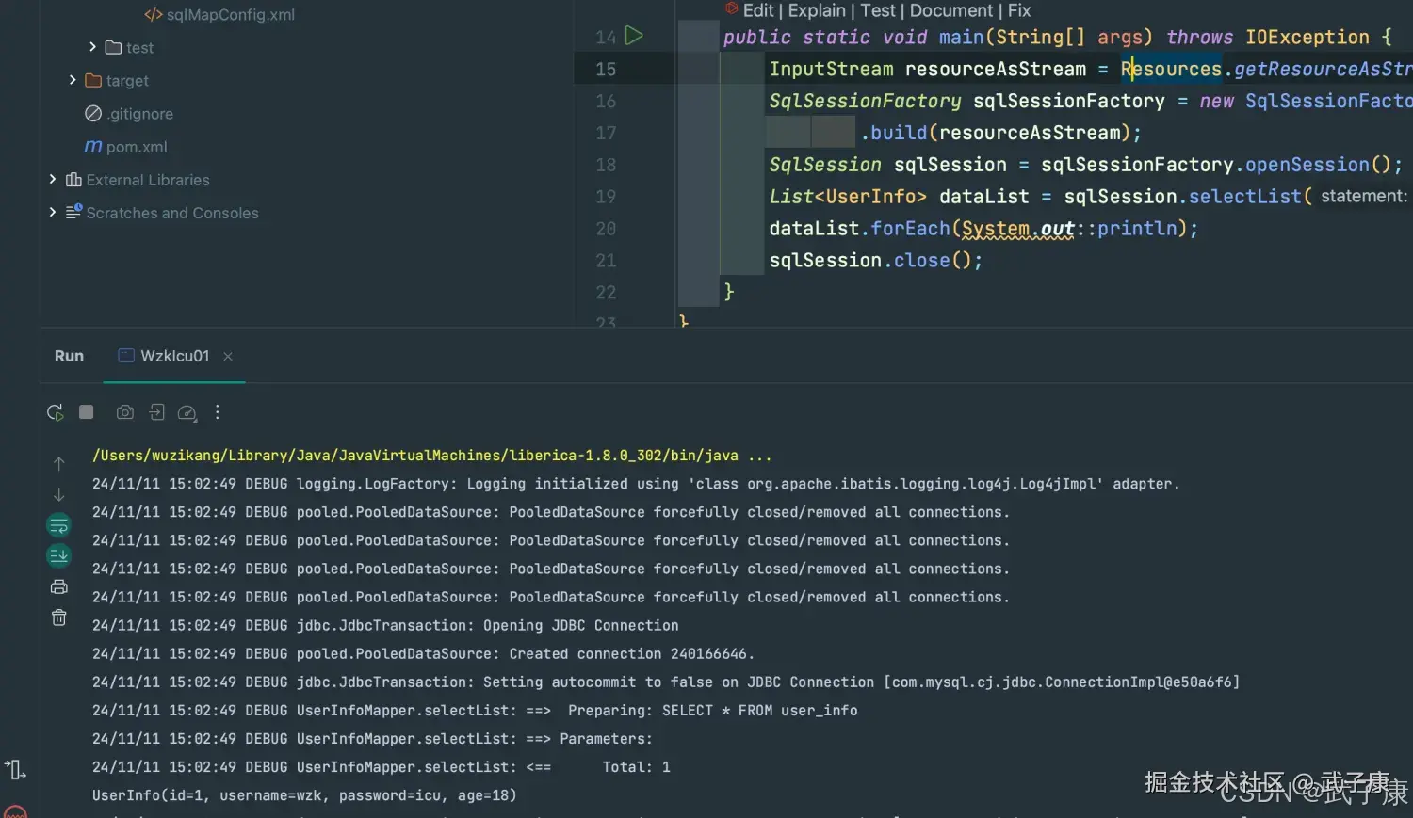Click the Edit code lens link
The image size is (1413, 818).
coord(758,10)
